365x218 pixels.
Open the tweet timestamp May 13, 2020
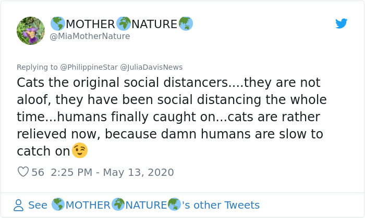113,172
